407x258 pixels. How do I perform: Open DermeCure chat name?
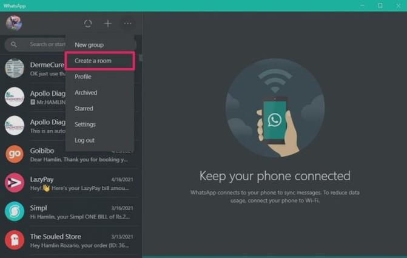47,65
